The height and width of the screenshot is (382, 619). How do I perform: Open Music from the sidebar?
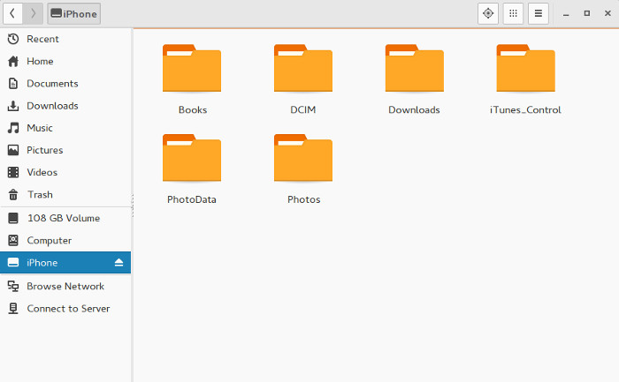click(40, 128)
